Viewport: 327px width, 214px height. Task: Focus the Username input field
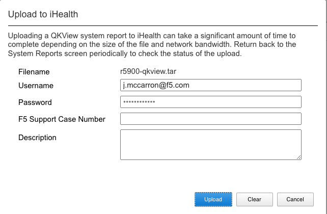[x=211, y=85]
